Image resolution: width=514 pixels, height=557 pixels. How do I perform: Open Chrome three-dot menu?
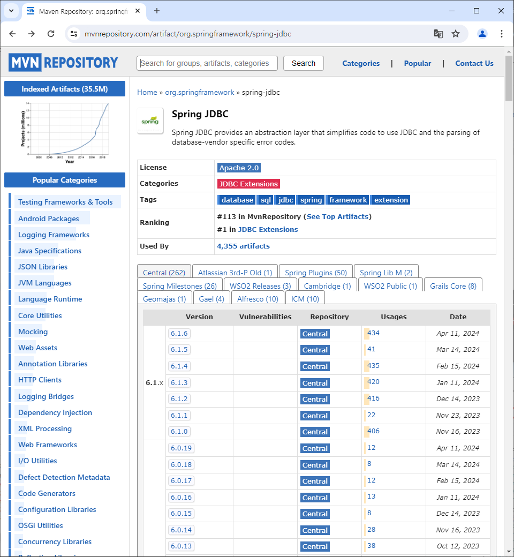(501, 34)
